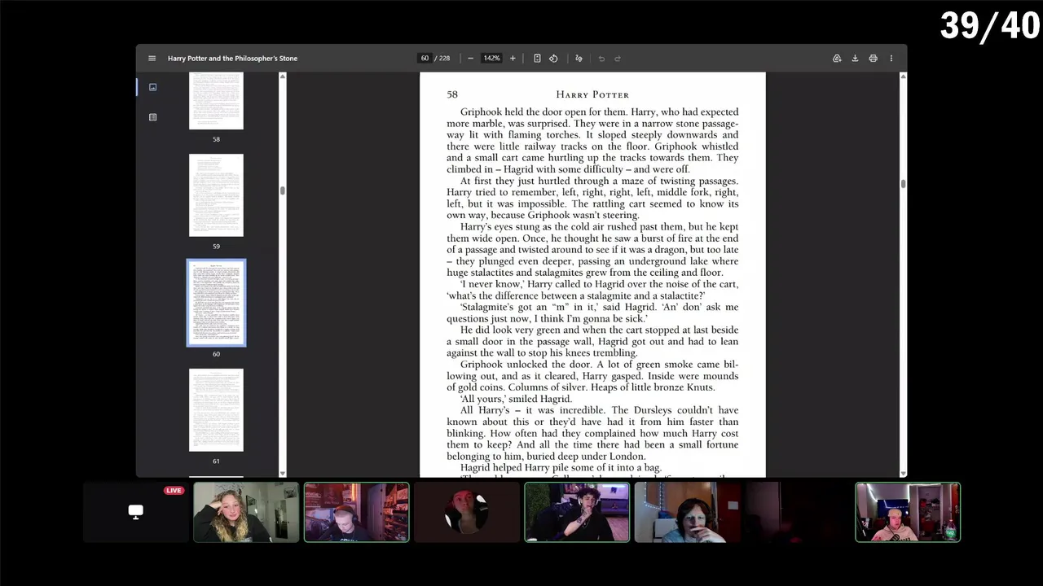Show the document outline view
The width and height of the screenshot is (1043, 586).
(152, 117)
